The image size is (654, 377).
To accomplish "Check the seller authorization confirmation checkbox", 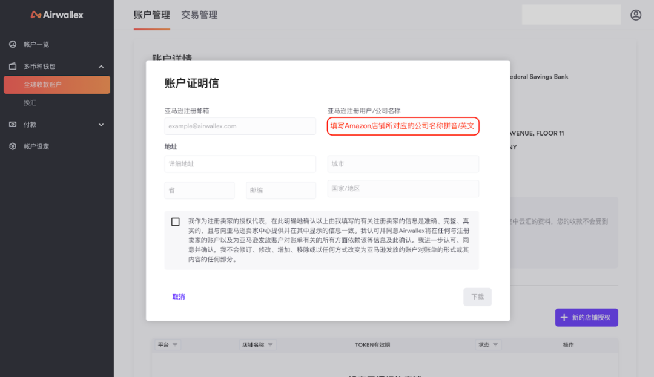I will click(x=175, y=221).
